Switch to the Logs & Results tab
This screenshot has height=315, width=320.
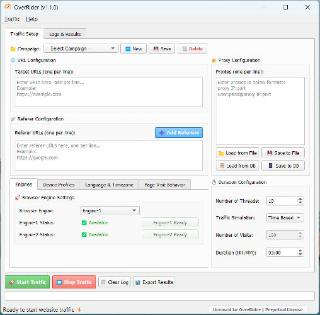(65, 34)
